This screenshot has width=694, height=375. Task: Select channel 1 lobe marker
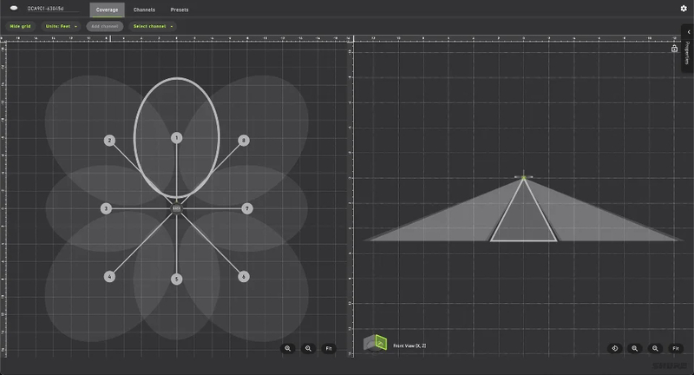click(176, 138)
